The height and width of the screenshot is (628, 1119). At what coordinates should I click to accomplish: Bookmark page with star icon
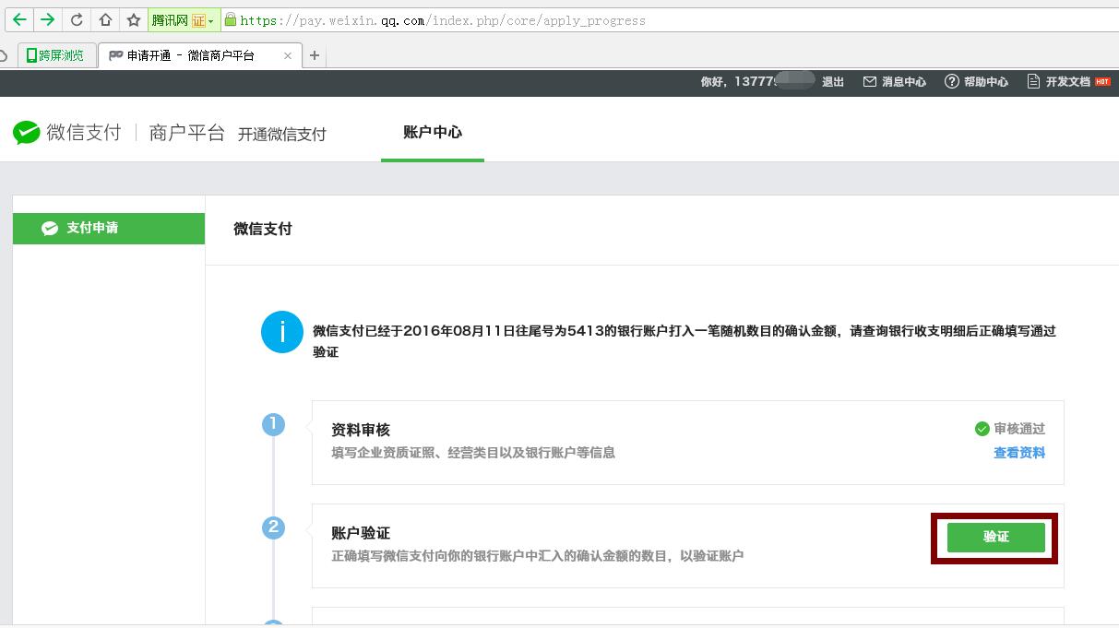[134, 19]
